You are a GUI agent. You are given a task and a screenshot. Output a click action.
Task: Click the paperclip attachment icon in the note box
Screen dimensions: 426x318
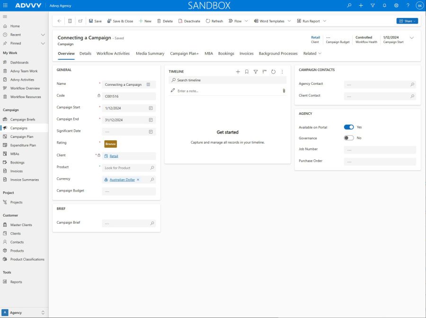pos(284,91)
